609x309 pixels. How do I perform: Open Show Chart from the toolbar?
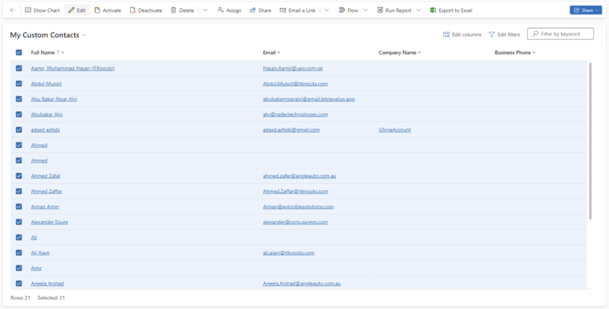(x=42, y=10)
